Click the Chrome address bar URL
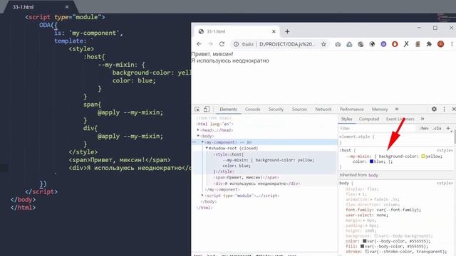The width and height of the screenshot is (456, 256). 286,44
